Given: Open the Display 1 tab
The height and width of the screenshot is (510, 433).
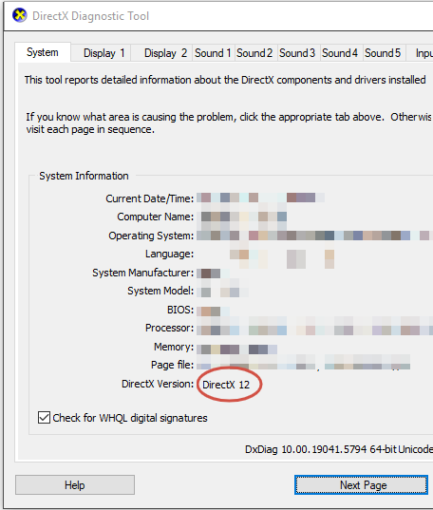Looking at the screenshot, I should [101, 53].
